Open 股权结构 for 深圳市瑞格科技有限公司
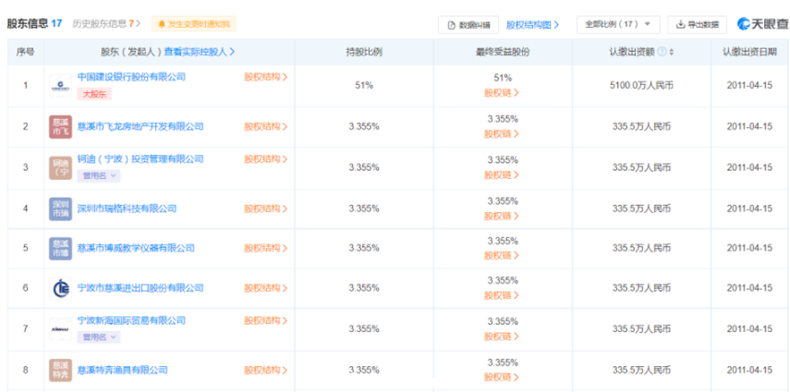Image resolution: width=790 pixels, height=392 pixels. (x=266, y=209)
